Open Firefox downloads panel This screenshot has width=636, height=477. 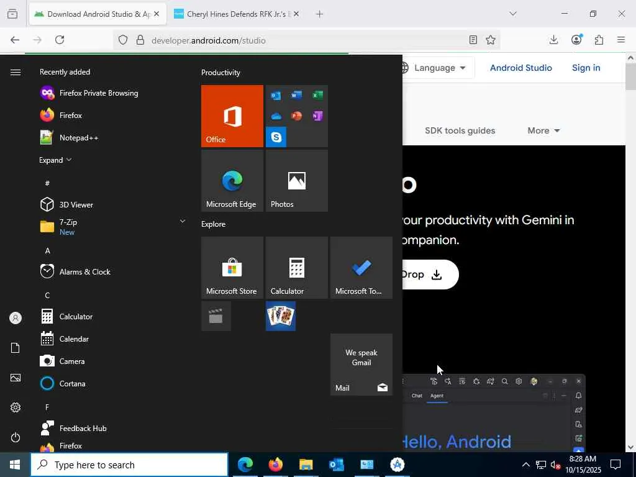click(553, 40)
